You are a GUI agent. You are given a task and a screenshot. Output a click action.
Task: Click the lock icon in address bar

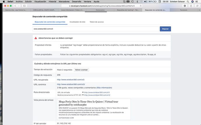[x=70, y=6]
